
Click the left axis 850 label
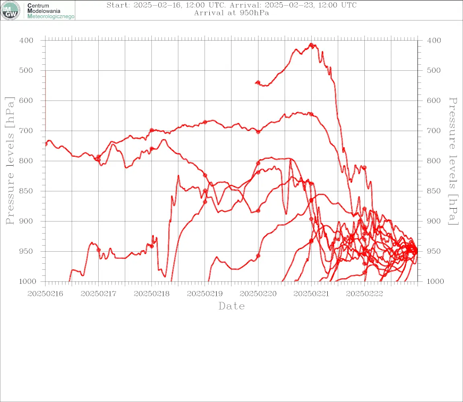coord(26,191)
